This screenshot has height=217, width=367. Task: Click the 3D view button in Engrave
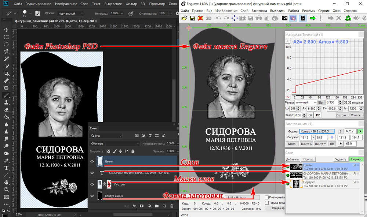pos(208,18)
